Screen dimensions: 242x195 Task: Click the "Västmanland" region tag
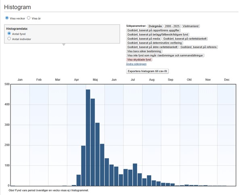[192, 26]
